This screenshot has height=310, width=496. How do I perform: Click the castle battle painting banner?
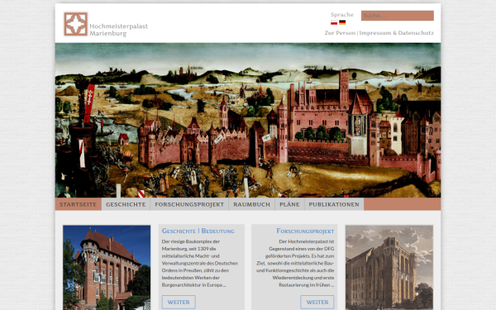tap(248, 120)
